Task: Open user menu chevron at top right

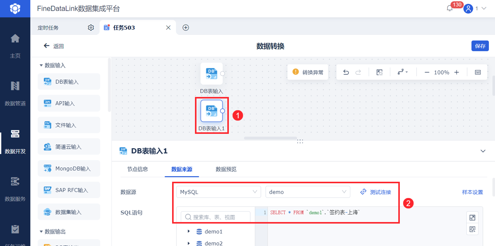Action: click(484, 8)
